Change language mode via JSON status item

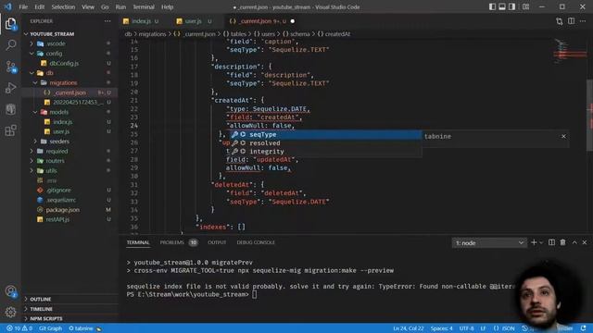(504, 328)
